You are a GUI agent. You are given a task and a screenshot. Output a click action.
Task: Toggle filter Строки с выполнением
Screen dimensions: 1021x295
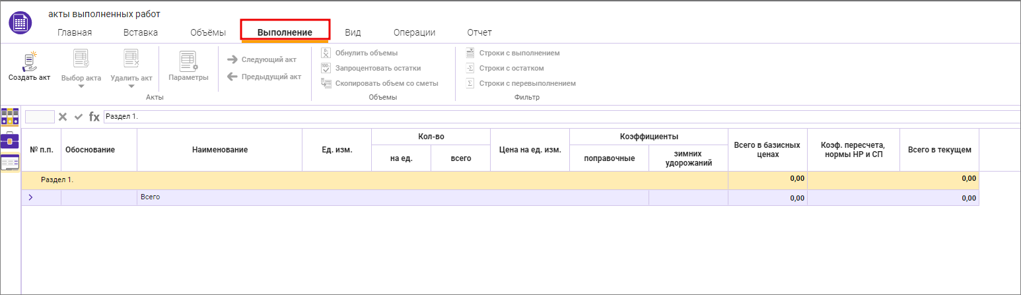point(470,53)
